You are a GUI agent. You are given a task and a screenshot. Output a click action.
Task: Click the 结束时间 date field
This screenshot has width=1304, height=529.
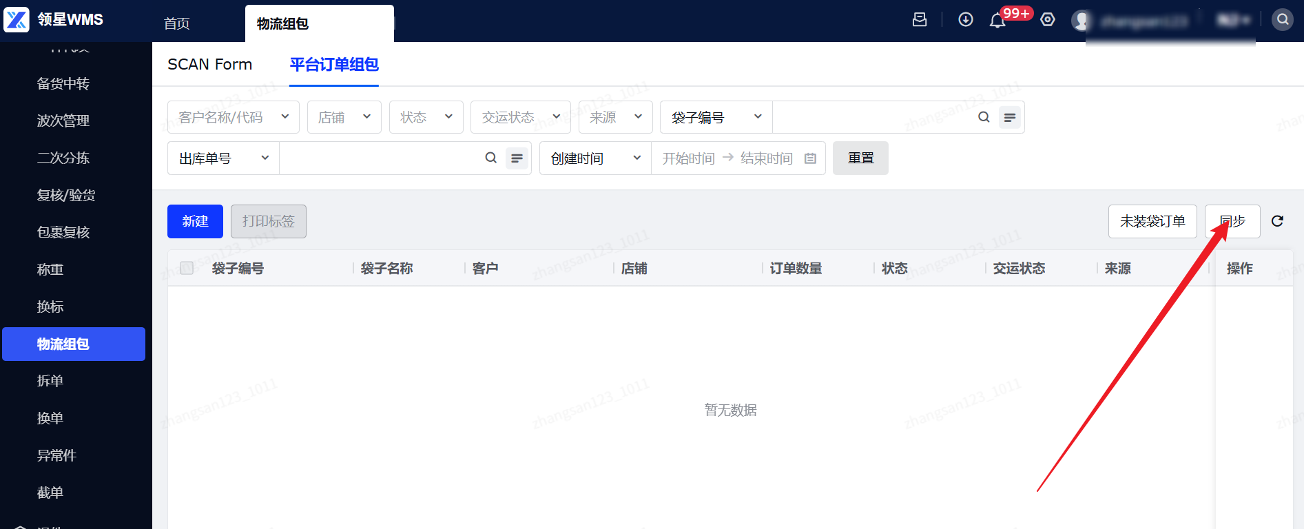(x=767, y=158)
